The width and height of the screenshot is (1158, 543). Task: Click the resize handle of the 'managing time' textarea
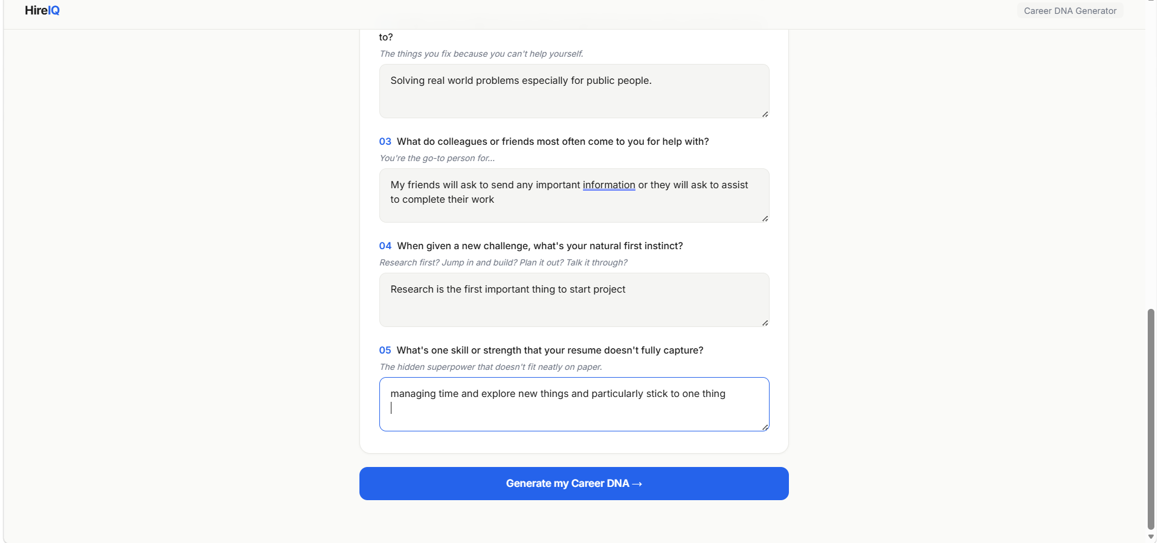point(765,427)
